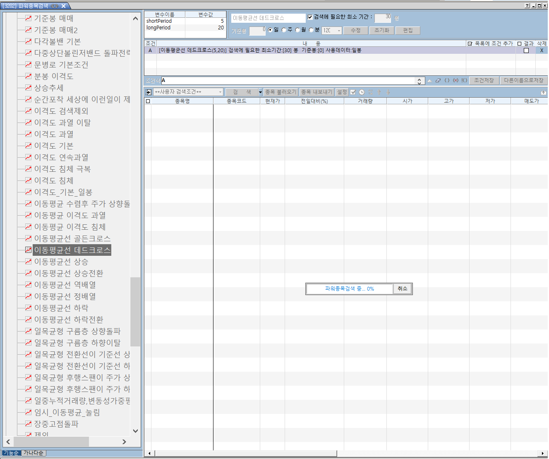Click the X delete icon for condition A
The width and height of the screenshot is (549, 459).
click(x=542, y=50)
